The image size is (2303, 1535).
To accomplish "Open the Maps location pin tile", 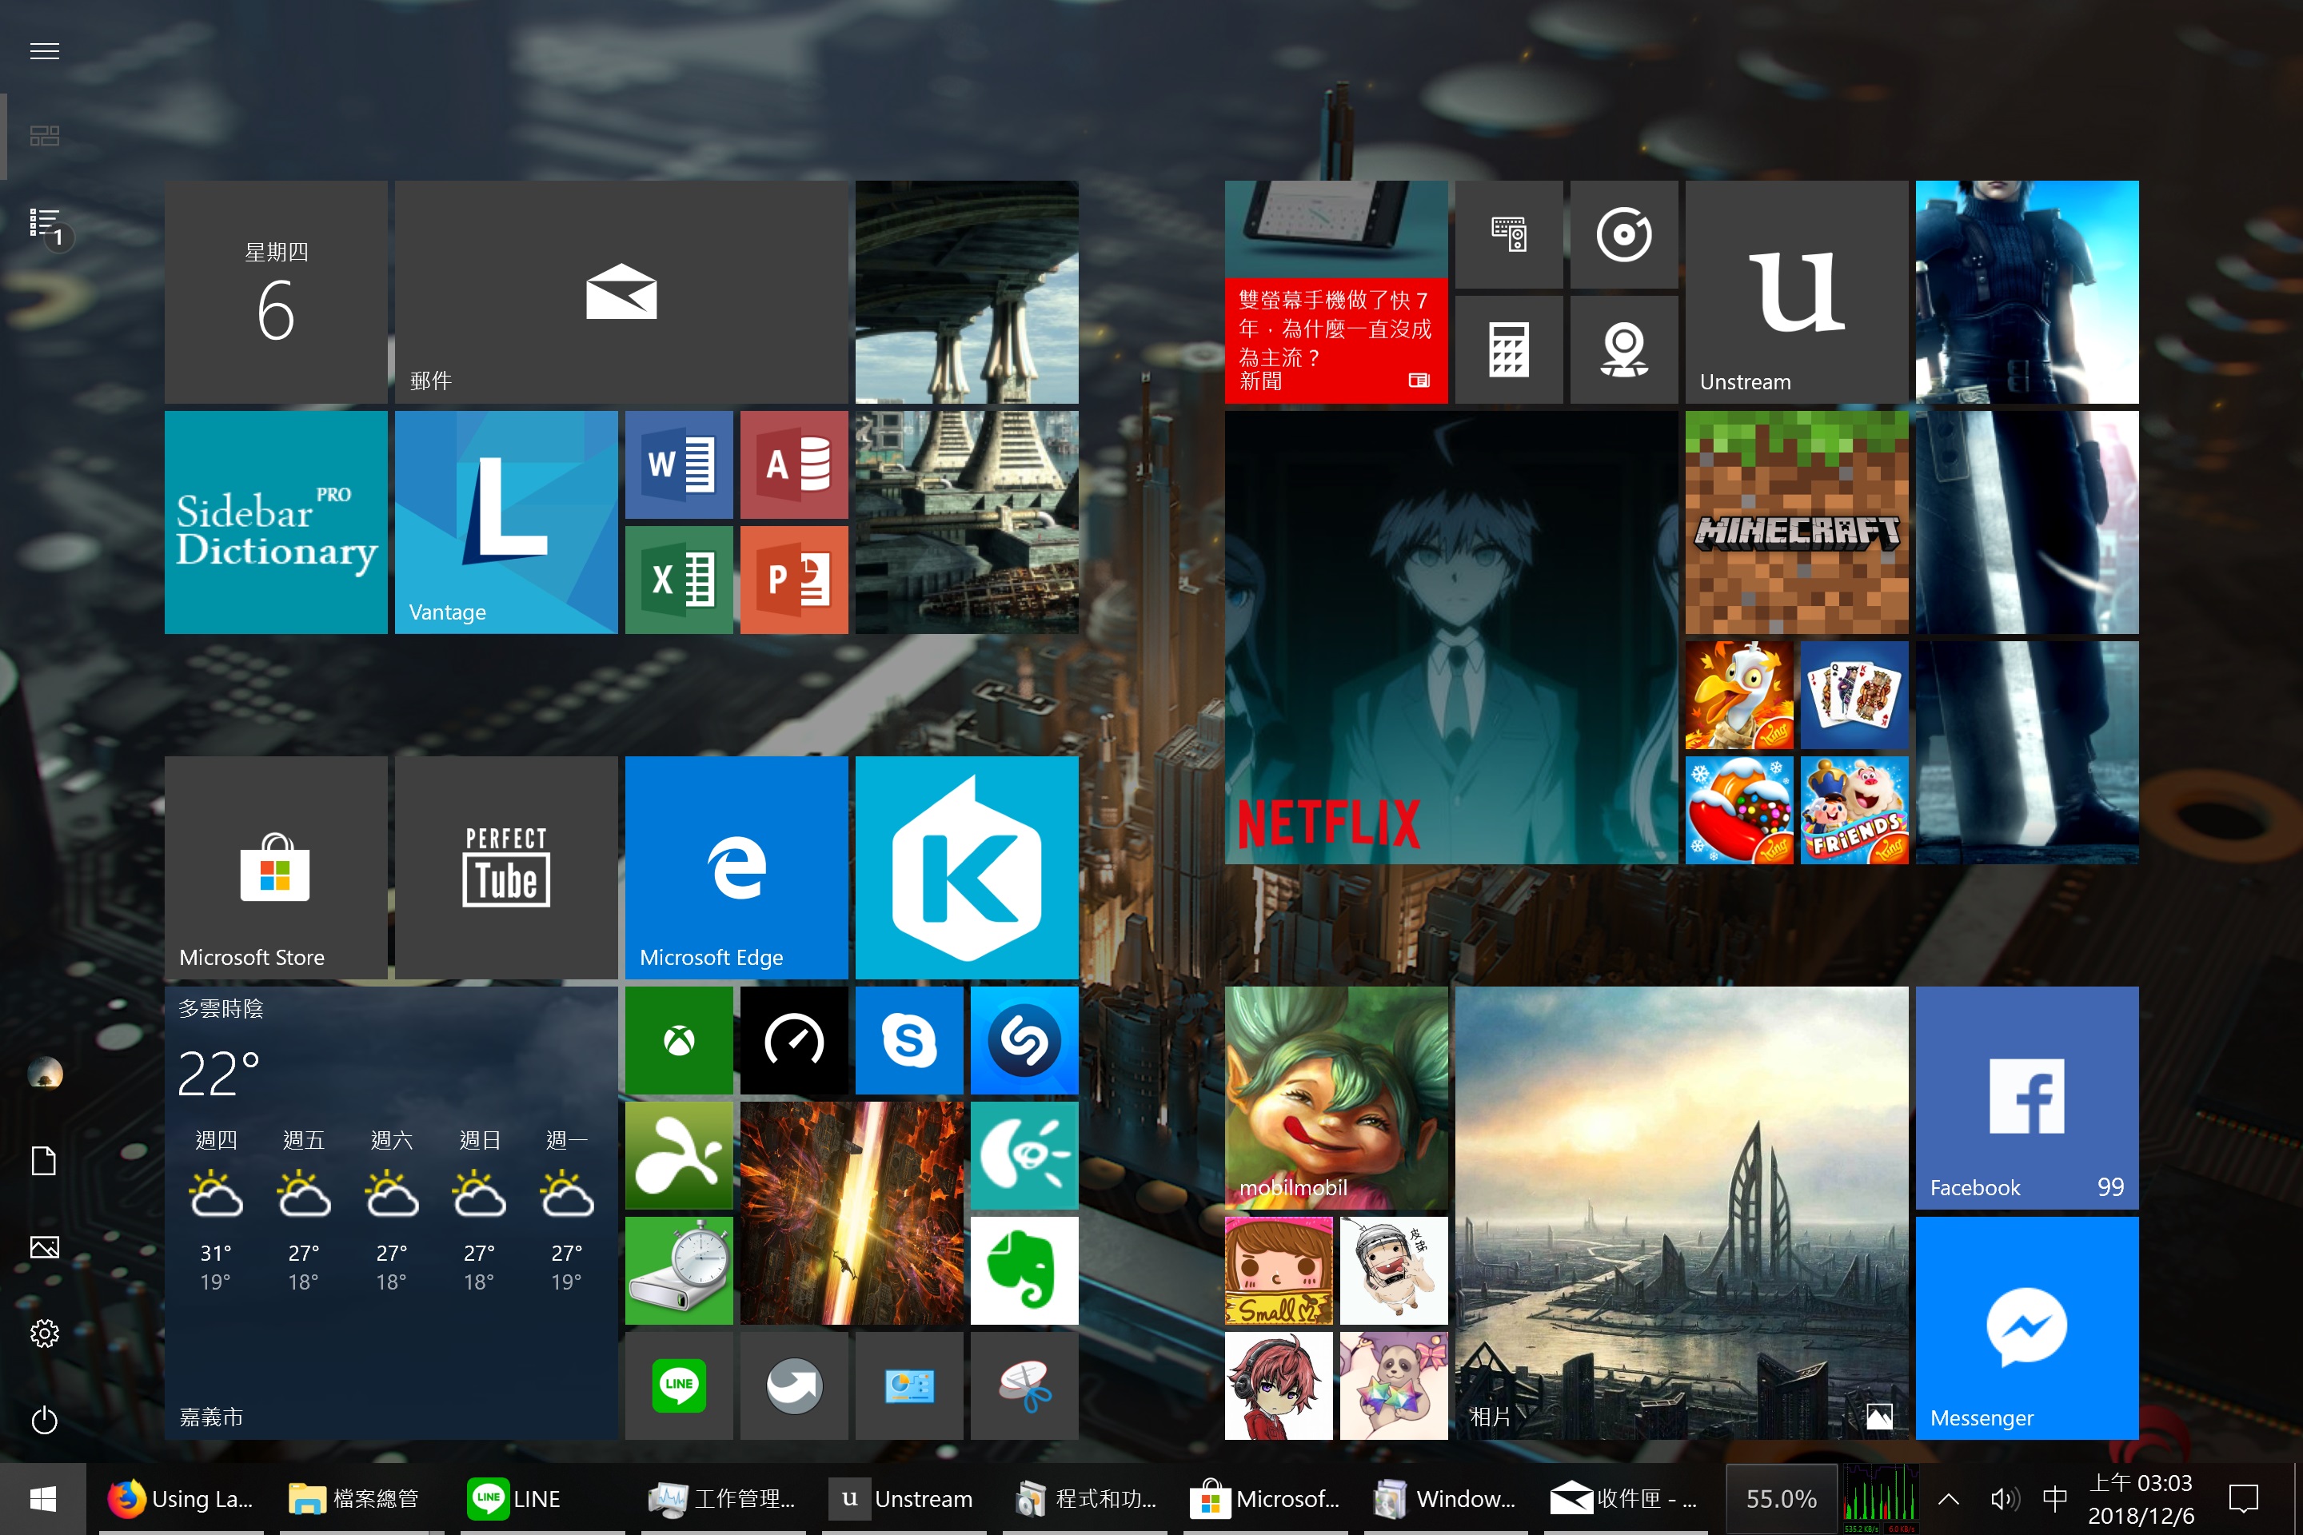I will pyautogui.click(x=1624, y=349).
